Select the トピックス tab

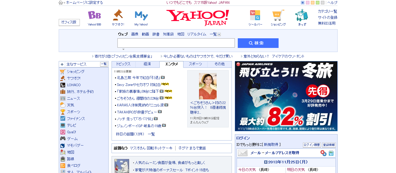coord(123,64)
